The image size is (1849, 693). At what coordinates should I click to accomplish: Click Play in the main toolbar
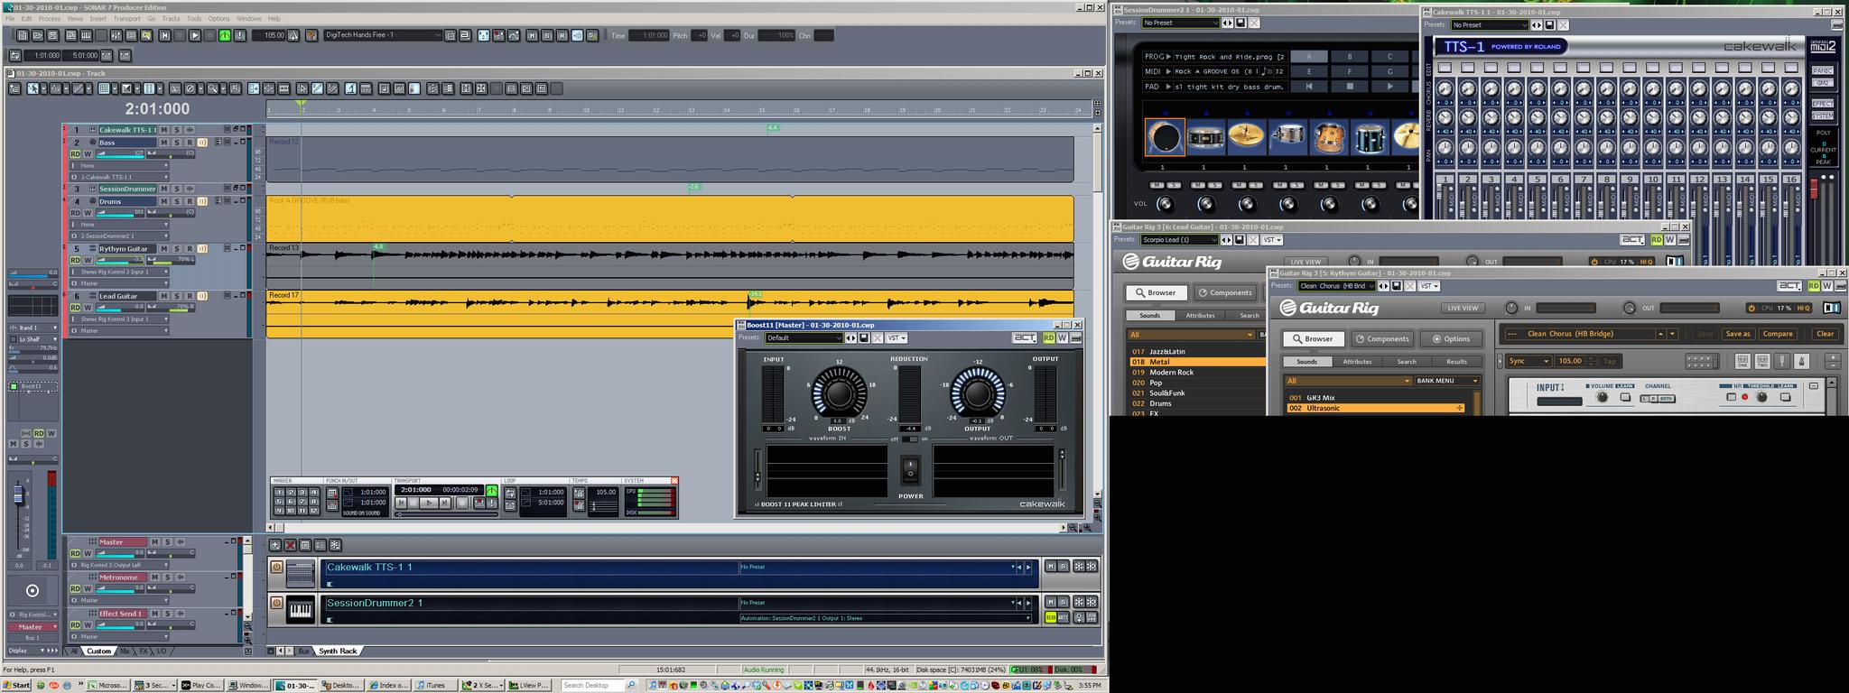(x=194, y=35)
